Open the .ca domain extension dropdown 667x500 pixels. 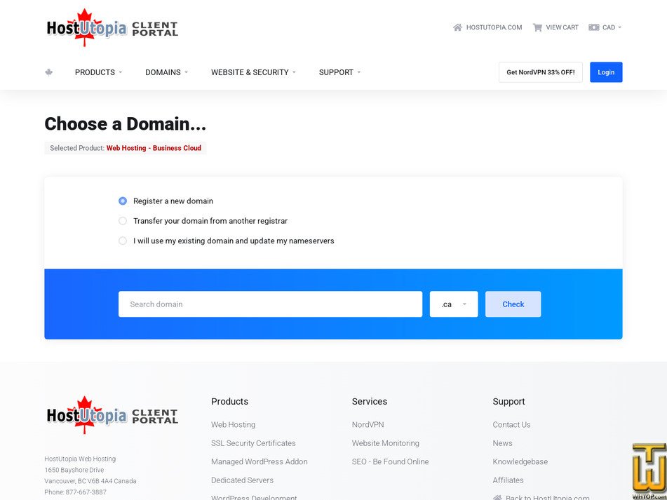(x=454, y=304)
